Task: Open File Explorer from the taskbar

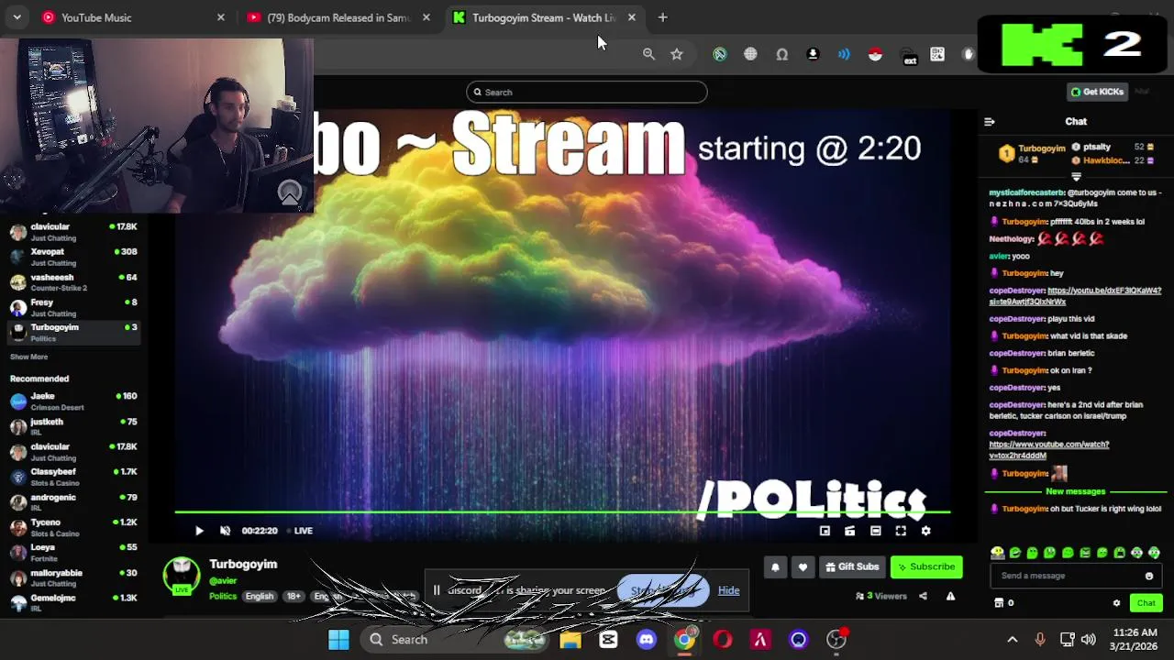Action: [x=570, y=640]
